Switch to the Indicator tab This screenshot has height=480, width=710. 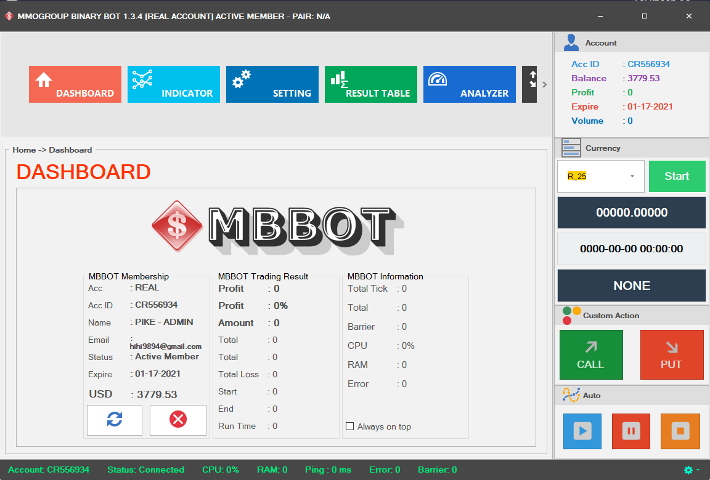(x=173, y=84)
